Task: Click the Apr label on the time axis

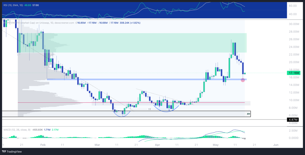Action: (157, 145)
